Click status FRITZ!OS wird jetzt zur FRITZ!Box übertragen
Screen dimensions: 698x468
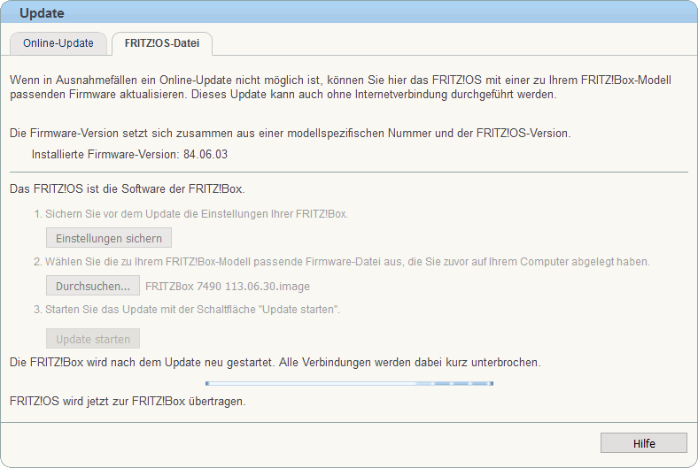point(128,402)
